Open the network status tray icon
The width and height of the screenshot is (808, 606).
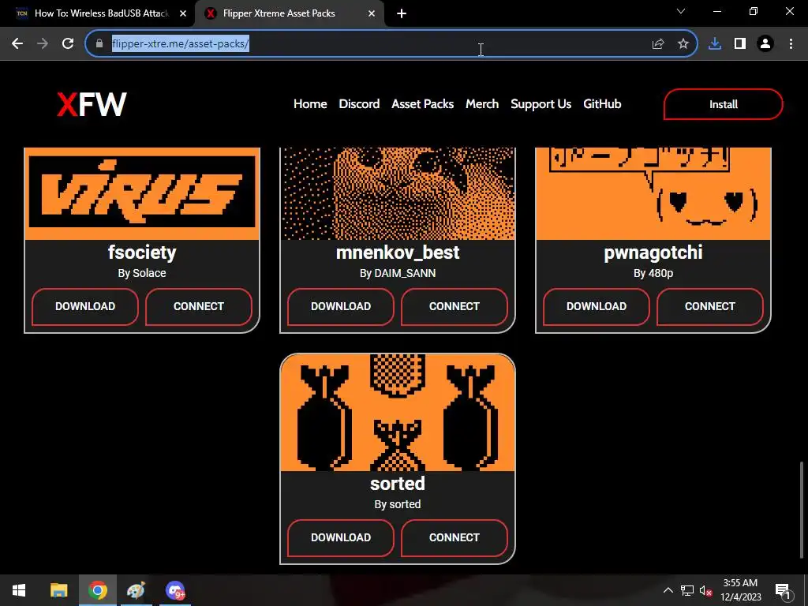pos(687,590)
